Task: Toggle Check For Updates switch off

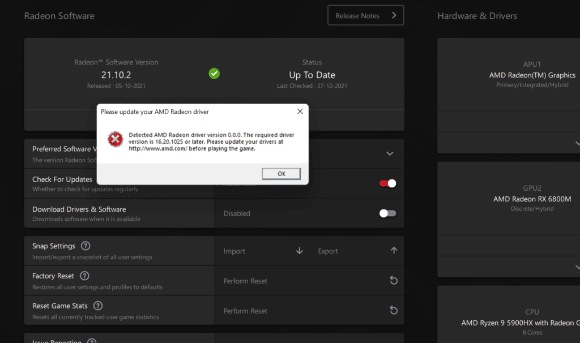Action: (x=387, y=183)
